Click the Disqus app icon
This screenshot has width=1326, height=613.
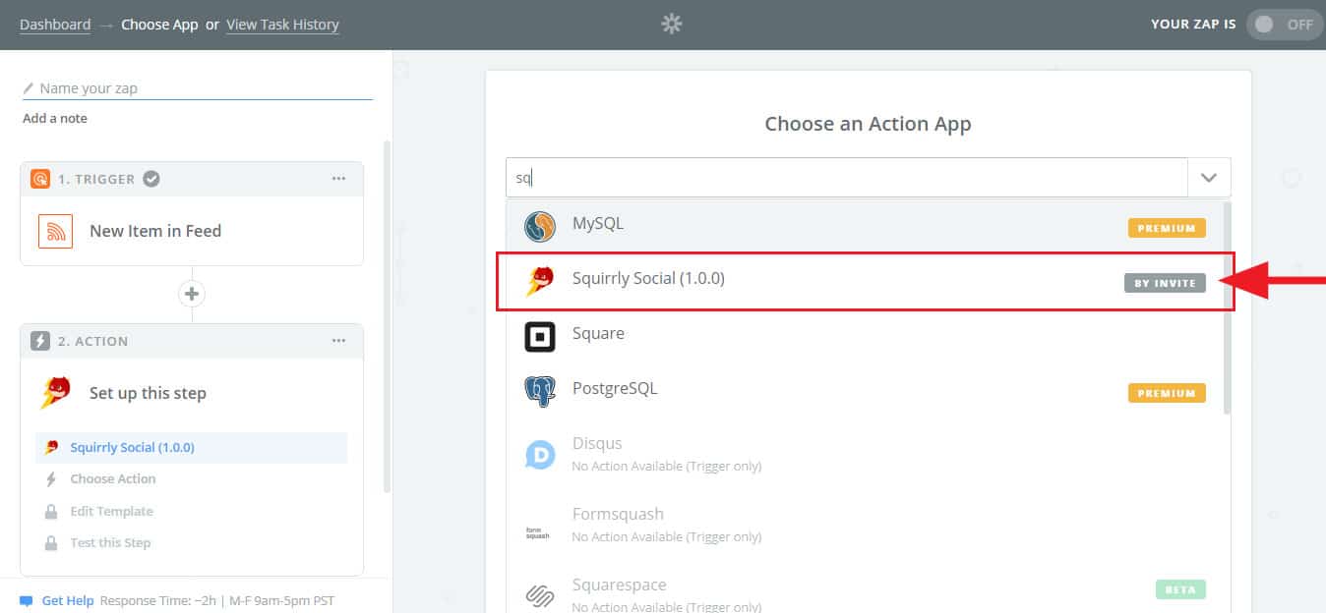pos(540,454)
